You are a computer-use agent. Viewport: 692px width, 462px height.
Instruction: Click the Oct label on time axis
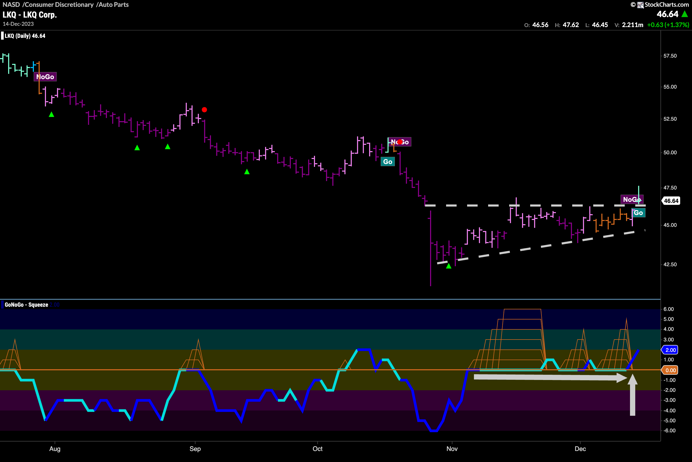(x=317, y=449)
